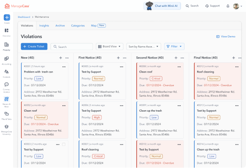Open options for ticket #0001
The image size is (246, 168).
(64, 67)
